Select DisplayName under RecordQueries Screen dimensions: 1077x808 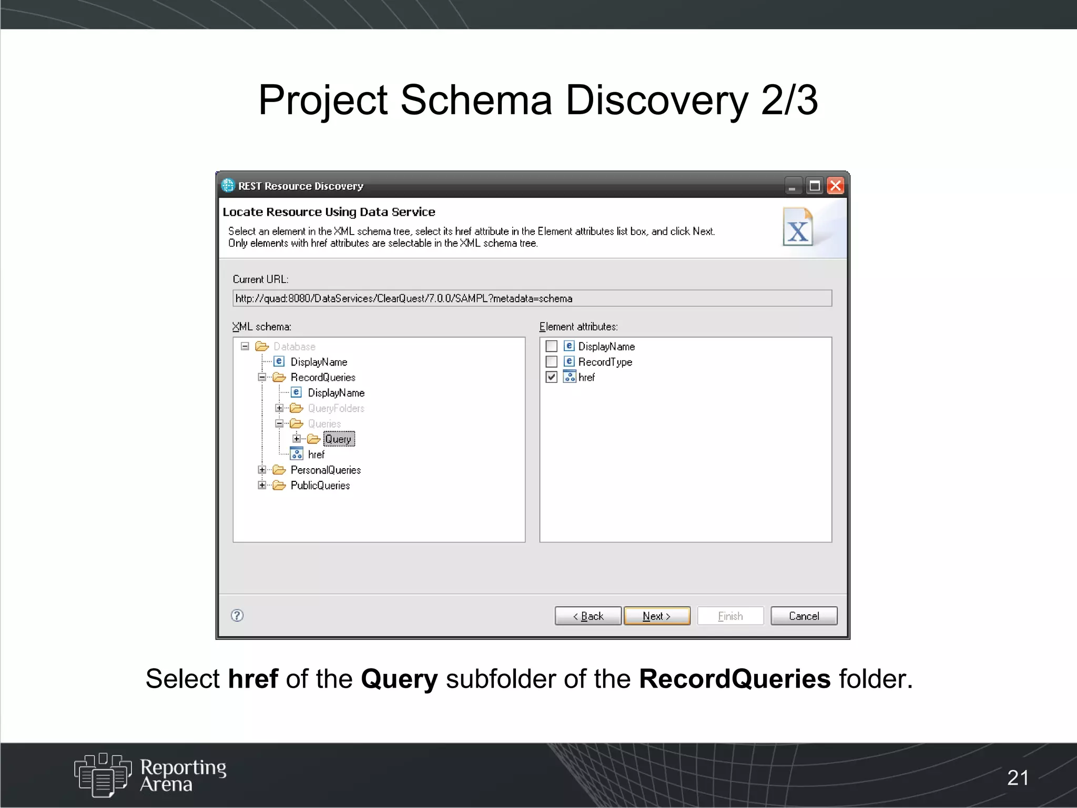pyautogui.click(x=336, y=393)
